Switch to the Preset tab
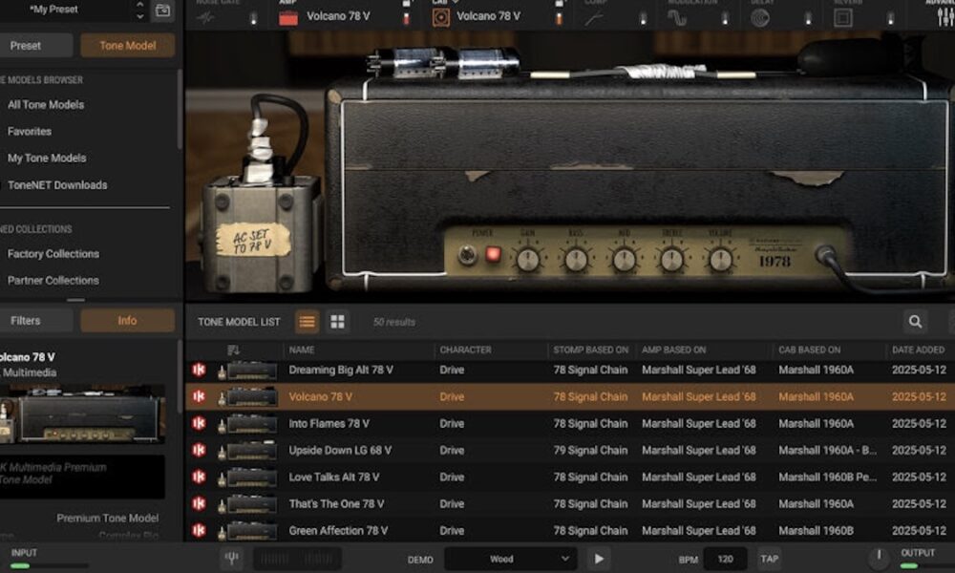The width and height of the screenshot is (955, 573). pos(36,45)
